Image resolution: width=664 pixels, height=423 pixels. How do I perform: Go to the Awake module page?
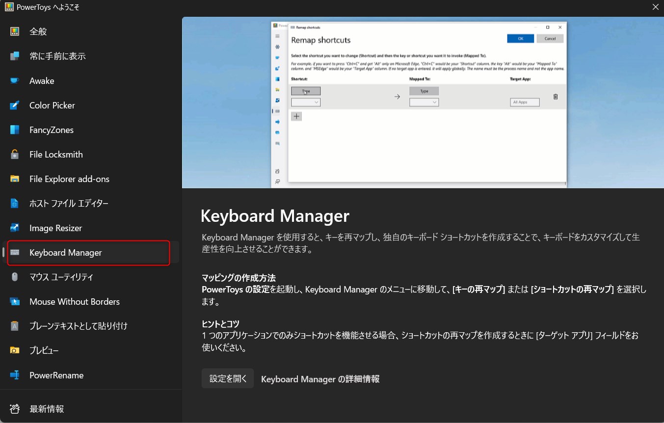[91, 80]
